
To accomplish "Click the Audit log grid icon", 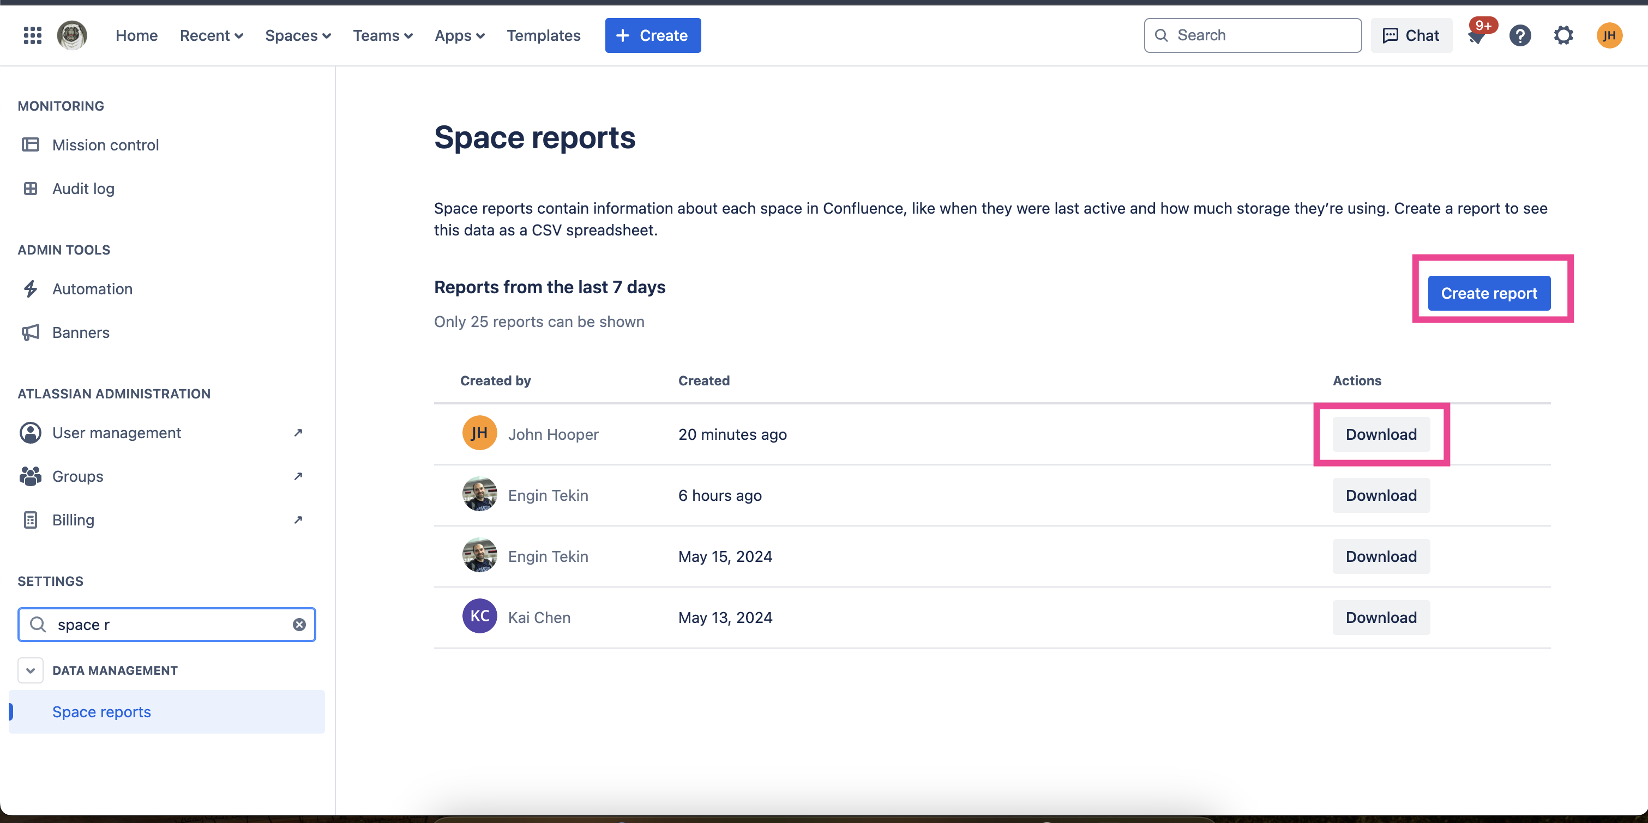I will click(x=30, y=188).
